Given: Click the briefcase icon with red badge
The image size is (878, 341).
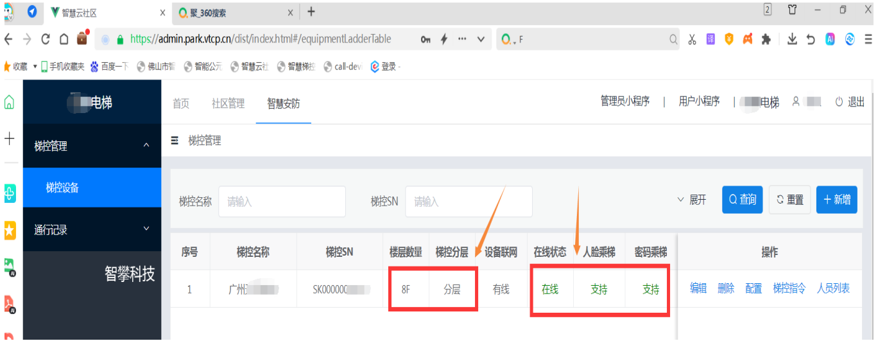Looking at the screenshot, I should coord(82,39).
